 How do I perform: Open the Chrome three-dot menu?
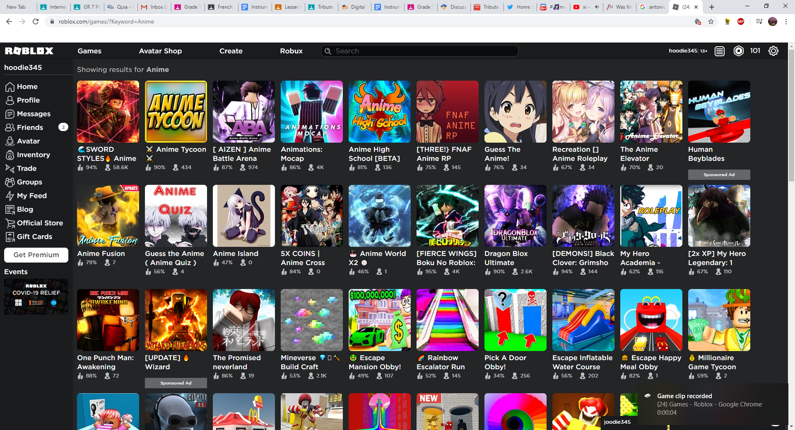coord(786,21)
